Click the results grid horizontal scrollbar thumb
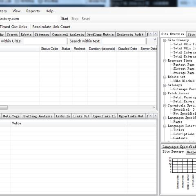This screenshot has width=196, height=196. point(4,107)
